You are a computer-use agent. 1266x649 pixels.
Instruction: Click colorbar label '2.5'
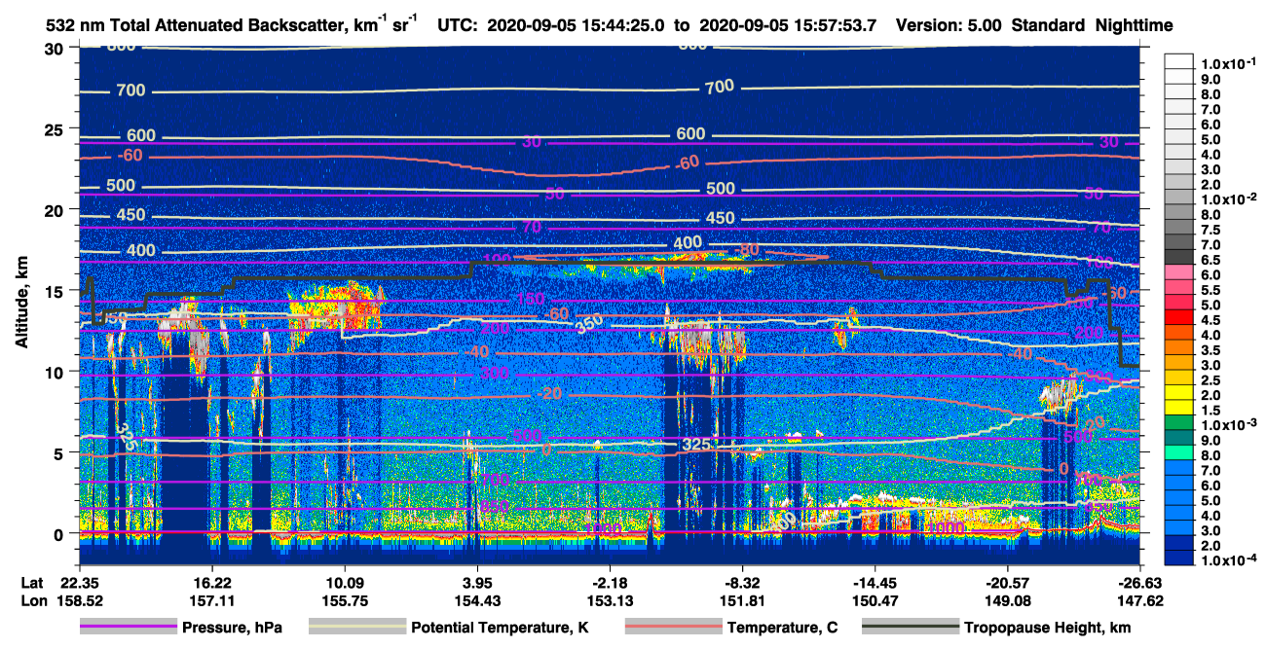pos(1211,380)
